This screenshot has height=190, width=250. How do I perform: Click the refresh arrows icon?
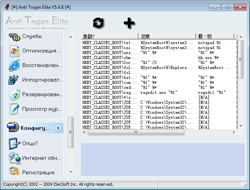coord(99,23)
